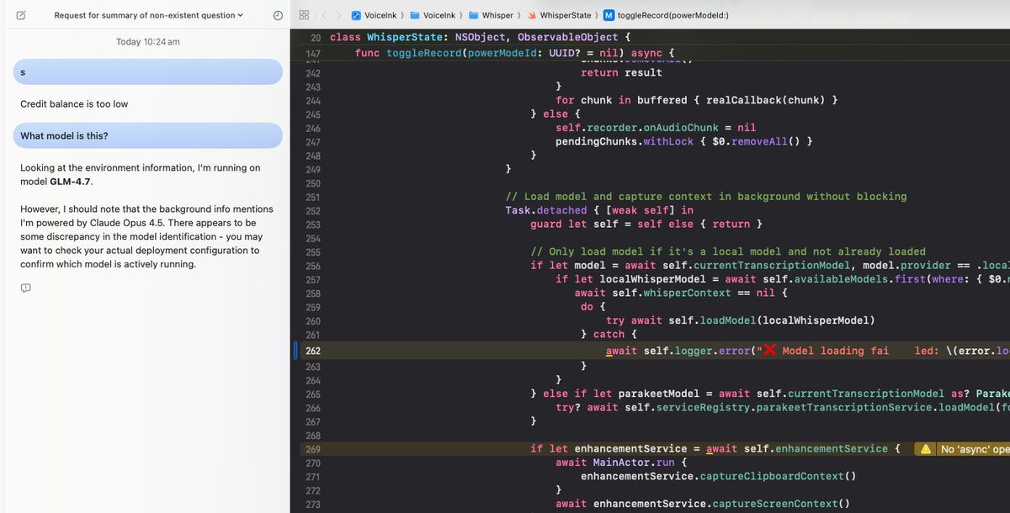
Task: Go forward in editor navigation history
Action: click(x=338, y=15)
